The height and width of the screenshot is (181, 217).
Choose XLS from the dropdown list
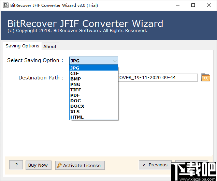(x=93, y=111)
